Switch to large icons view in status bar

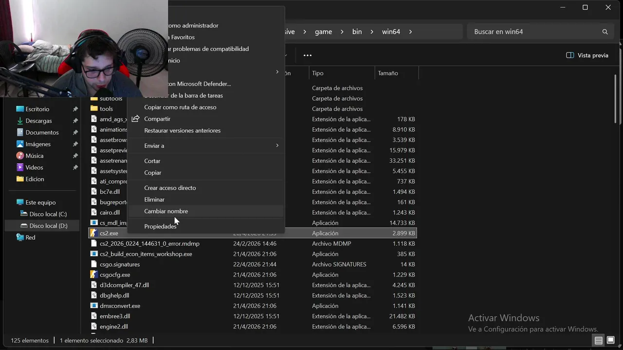pyautogui.click(x=610, y=340)
